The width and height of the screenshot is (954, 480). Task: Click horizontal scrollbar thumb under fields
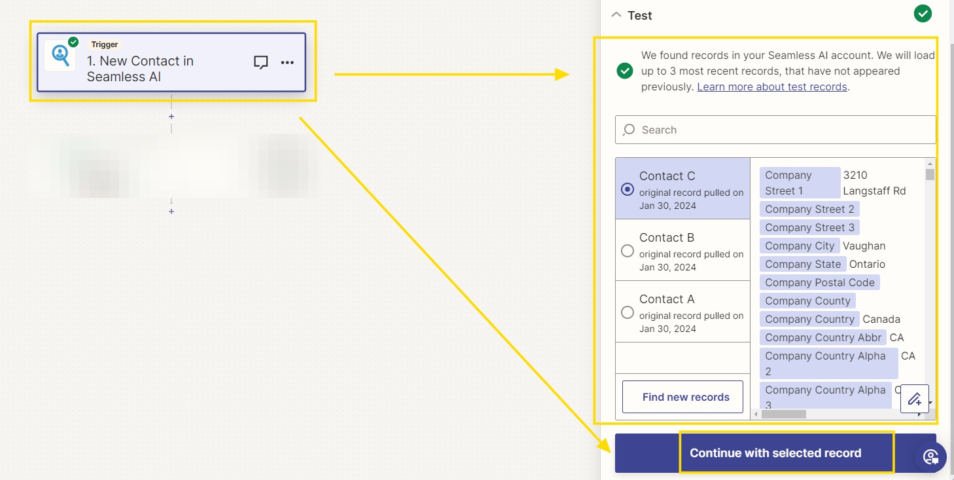coord(784,414)
